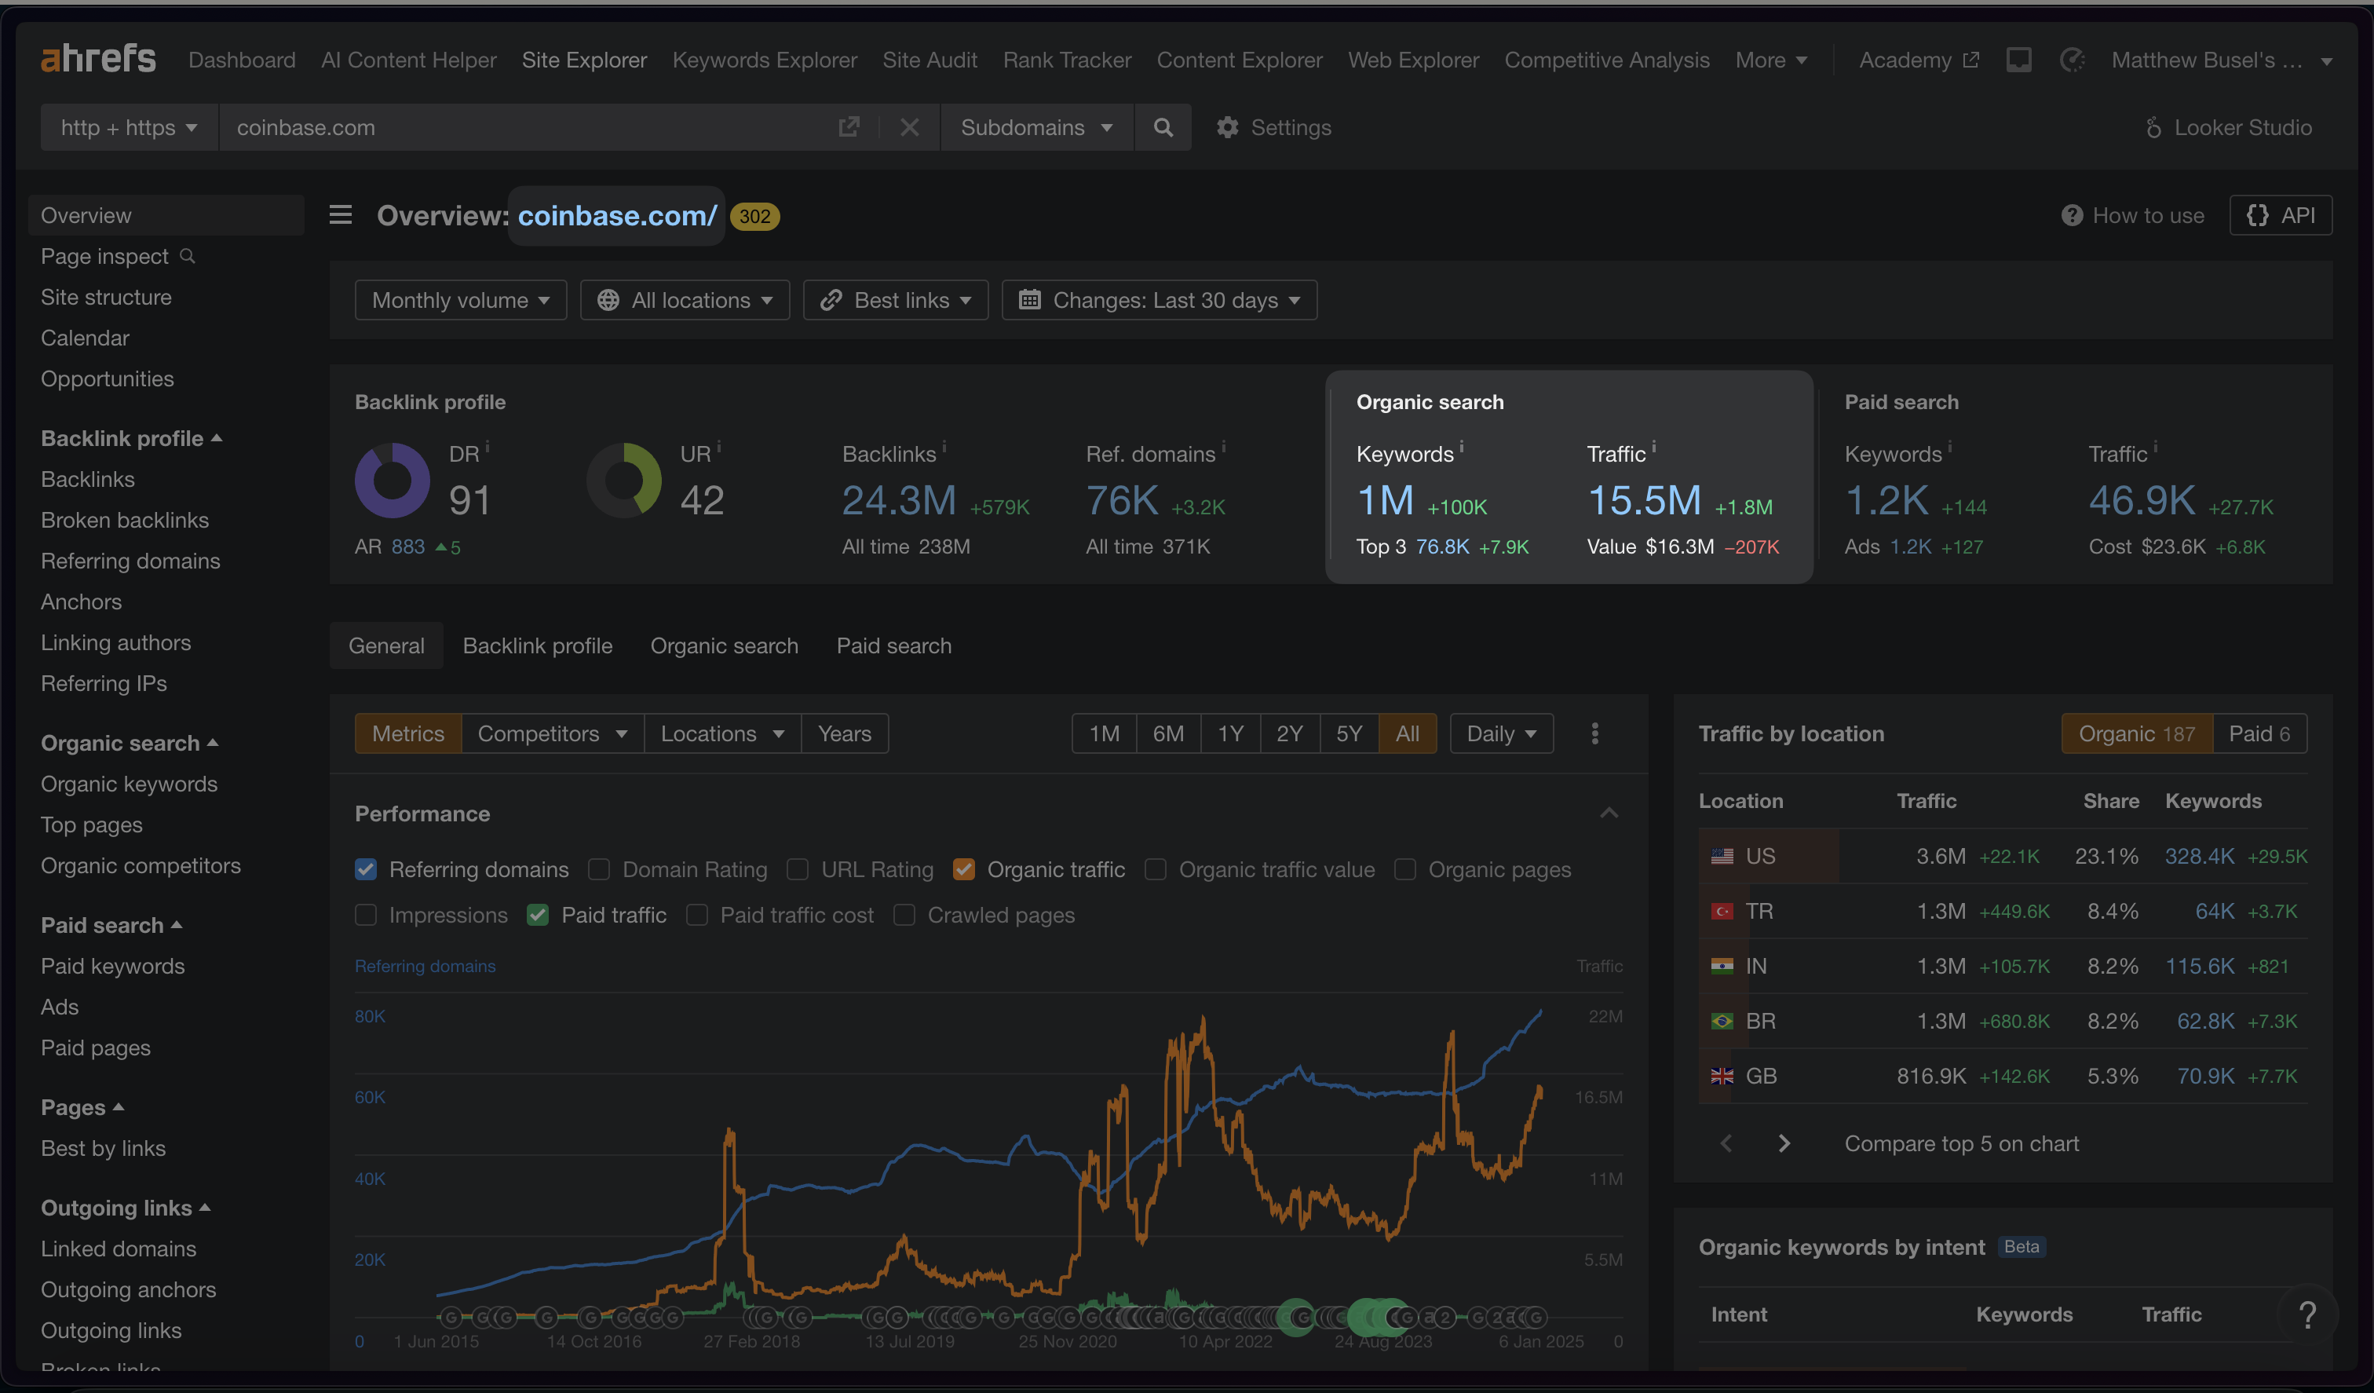Open URL in new tab icon
The width and height of the screenshot is (2374, 1393).
(x=849, y=127)
